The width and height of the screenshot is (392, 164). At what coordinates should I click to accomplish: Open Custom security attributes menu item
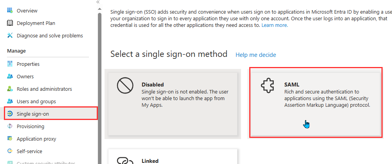click(x=46, y=163)
